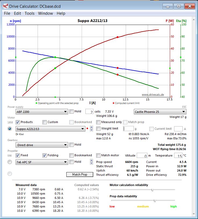This screenshot has height=219, width=198.
Task: Expand the Castle Phoenix 25 ESC dropdown
Action: [x=160, y=112]
